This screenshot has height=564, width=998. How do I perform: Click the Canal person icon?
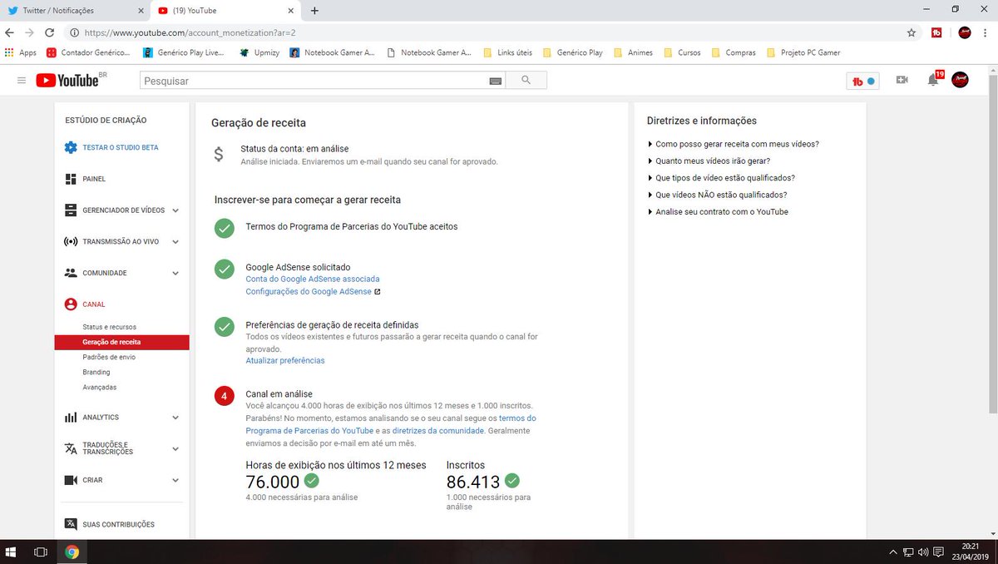pyautogui.click(x=71, y=304)
